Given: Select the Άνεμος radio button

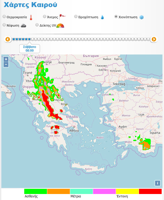Looking at the screenshot, I should pyautogui.click(x=45, y=16).
